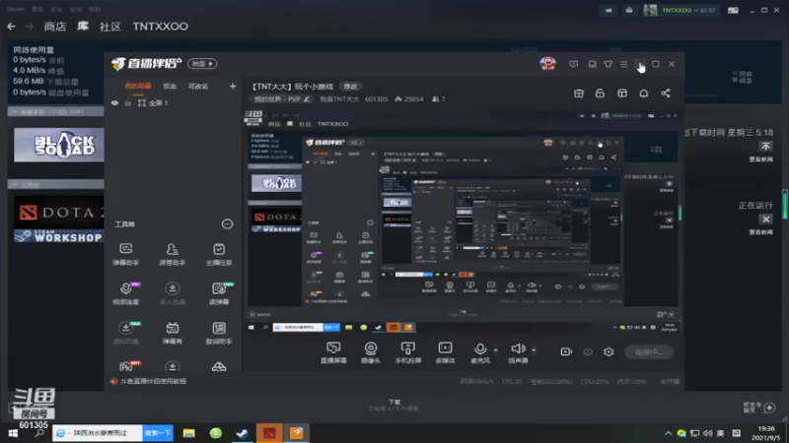
Task: Click the Steam Workshop banner
Action: click(x=59, y=236)
